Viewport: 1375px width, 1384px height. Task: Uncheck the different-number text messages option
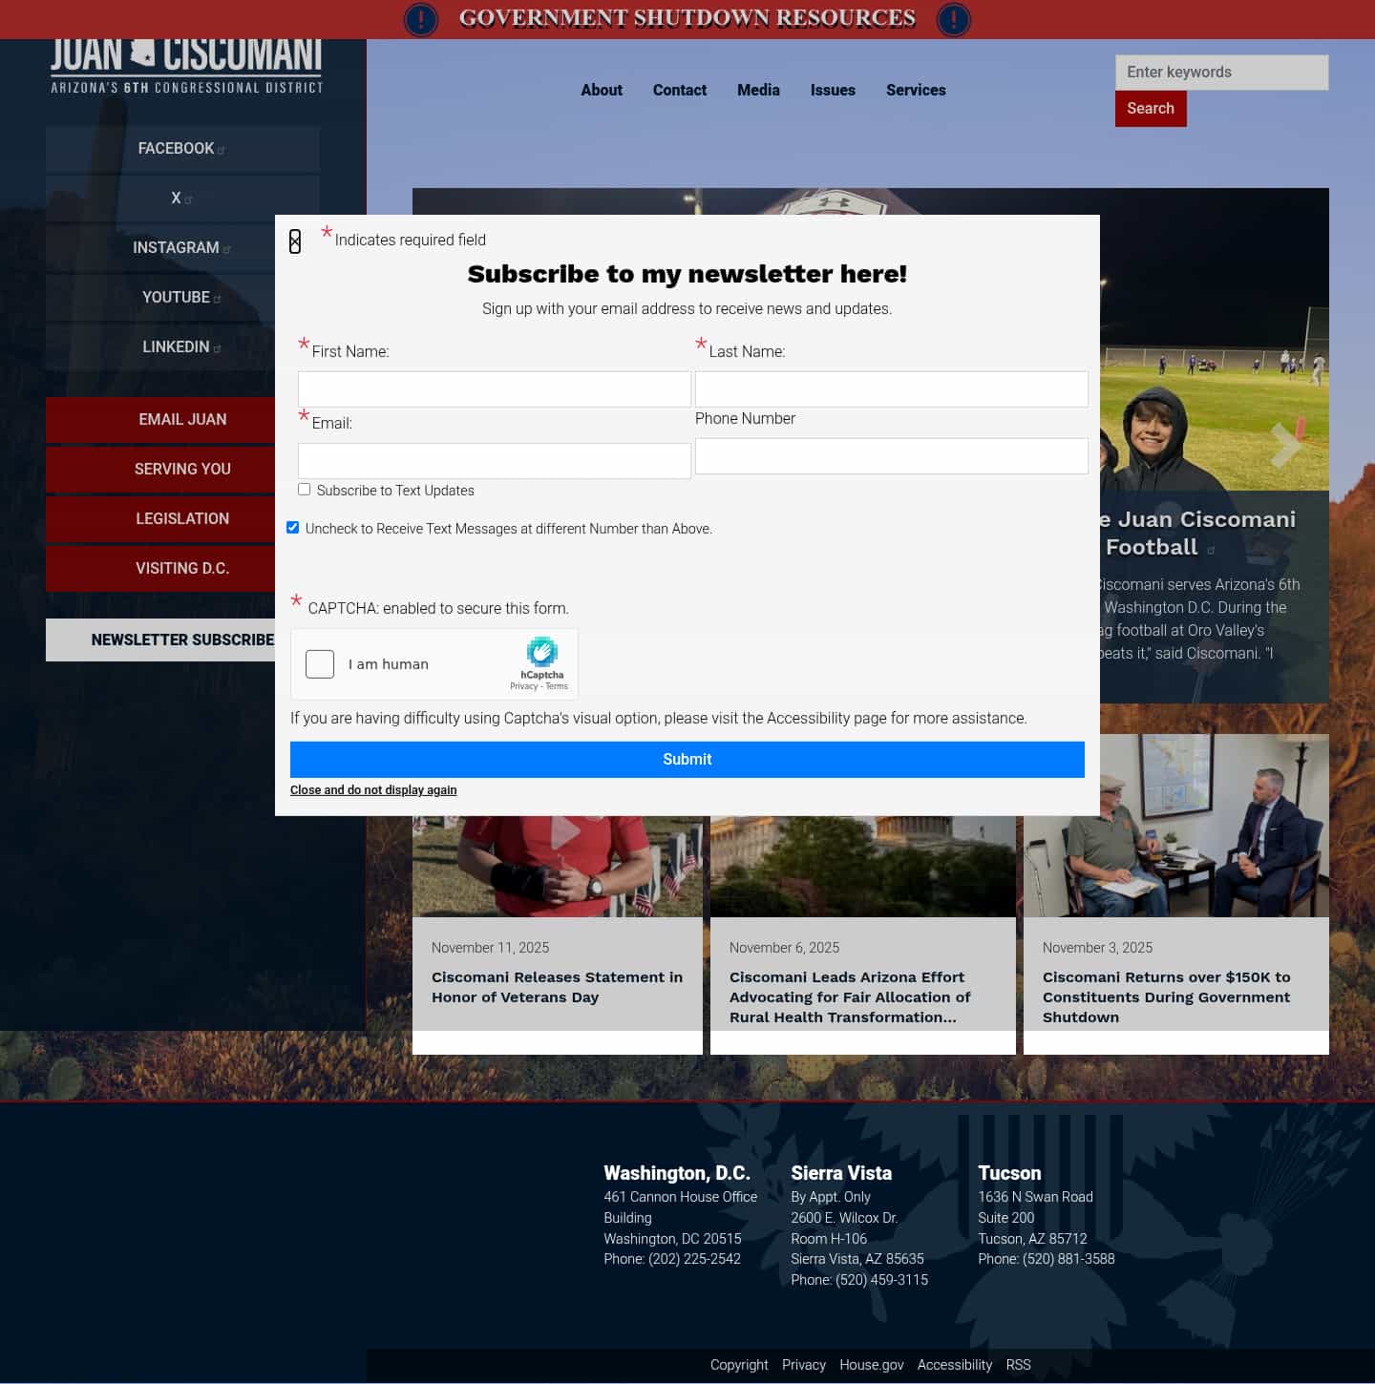pos(292,527)
